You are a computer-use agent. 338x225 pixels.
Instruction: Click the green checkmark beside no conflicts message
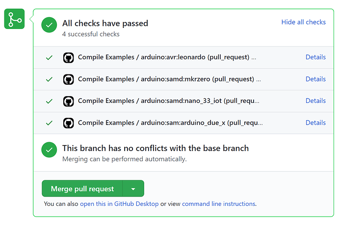(x=49, y=150)
